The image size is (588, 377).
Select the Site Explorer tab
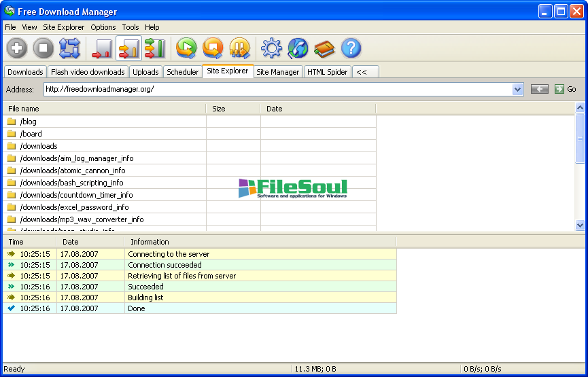click(228, 71)
